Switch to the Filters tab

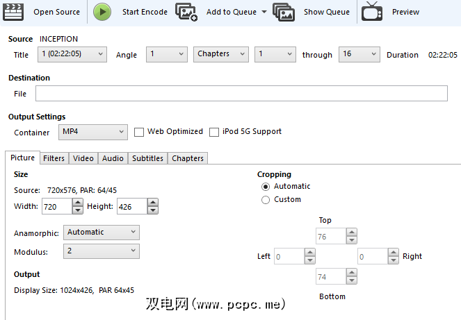[x=54, y=158]
